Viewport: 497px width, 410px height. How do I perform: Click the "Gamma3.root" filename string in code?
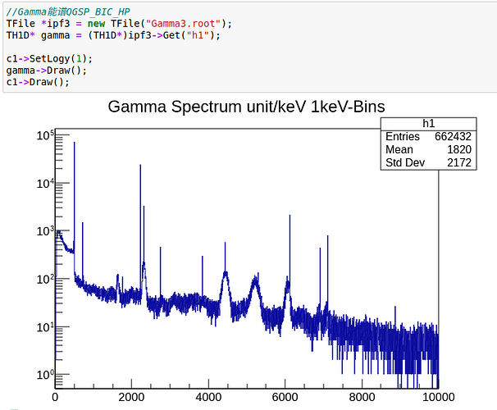(x=187, y=23)
